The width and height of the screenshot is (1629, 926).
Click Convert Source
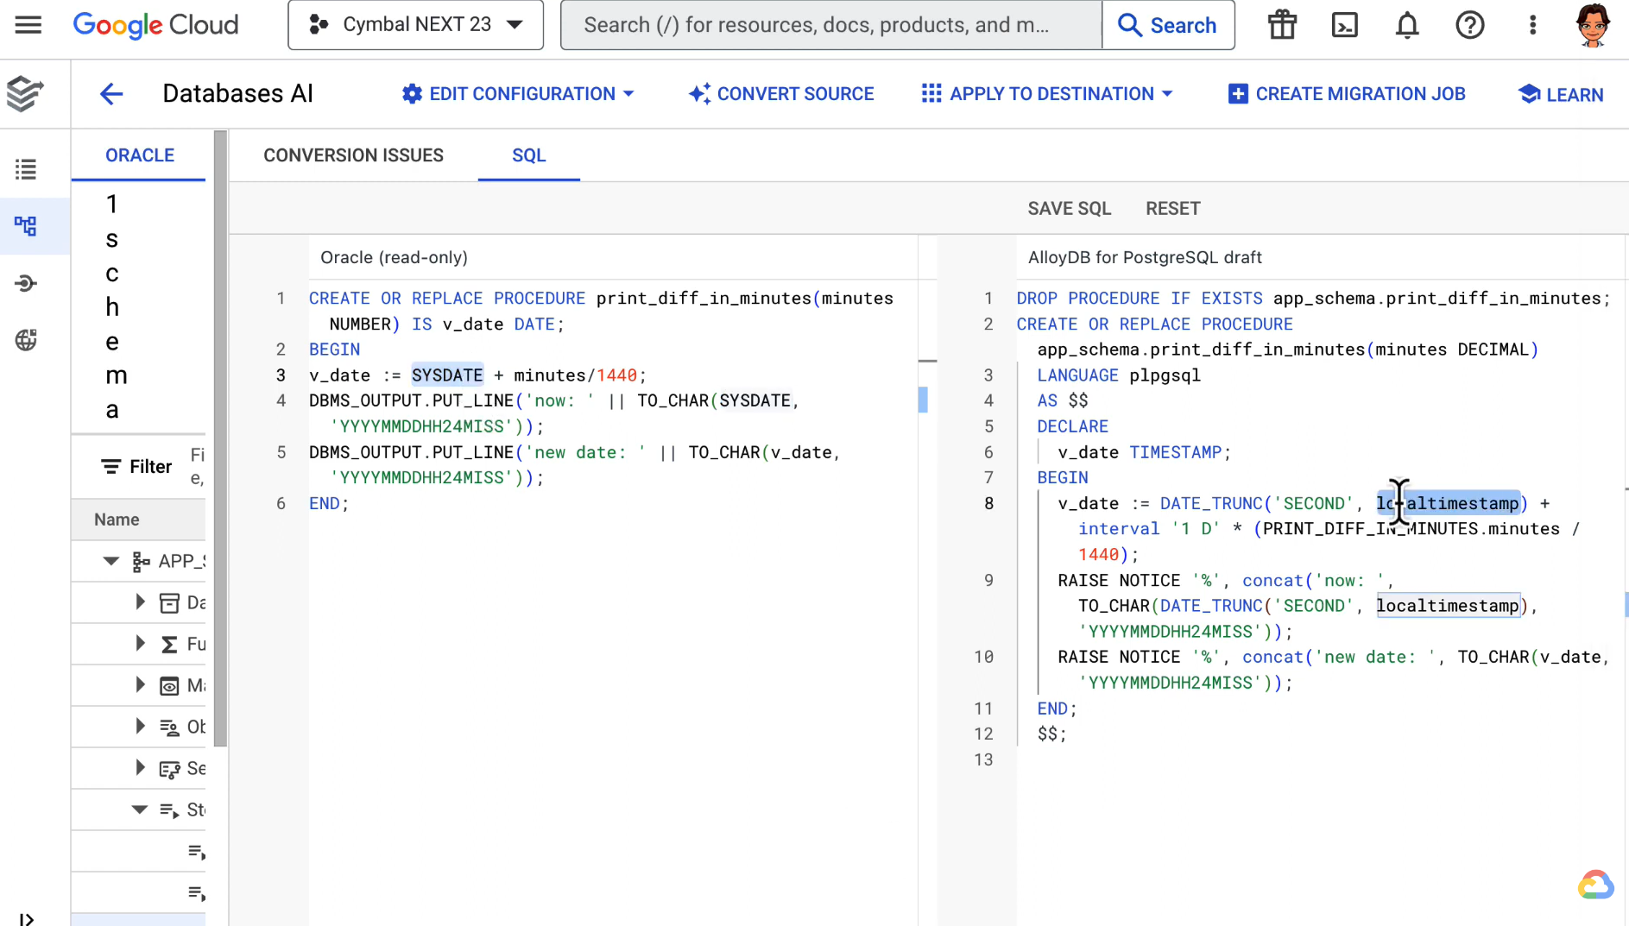[781, 93]
